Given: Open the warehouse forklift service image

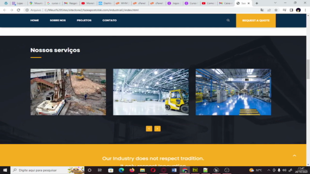Looking at the screenshot, I should [x=151, y=92].
